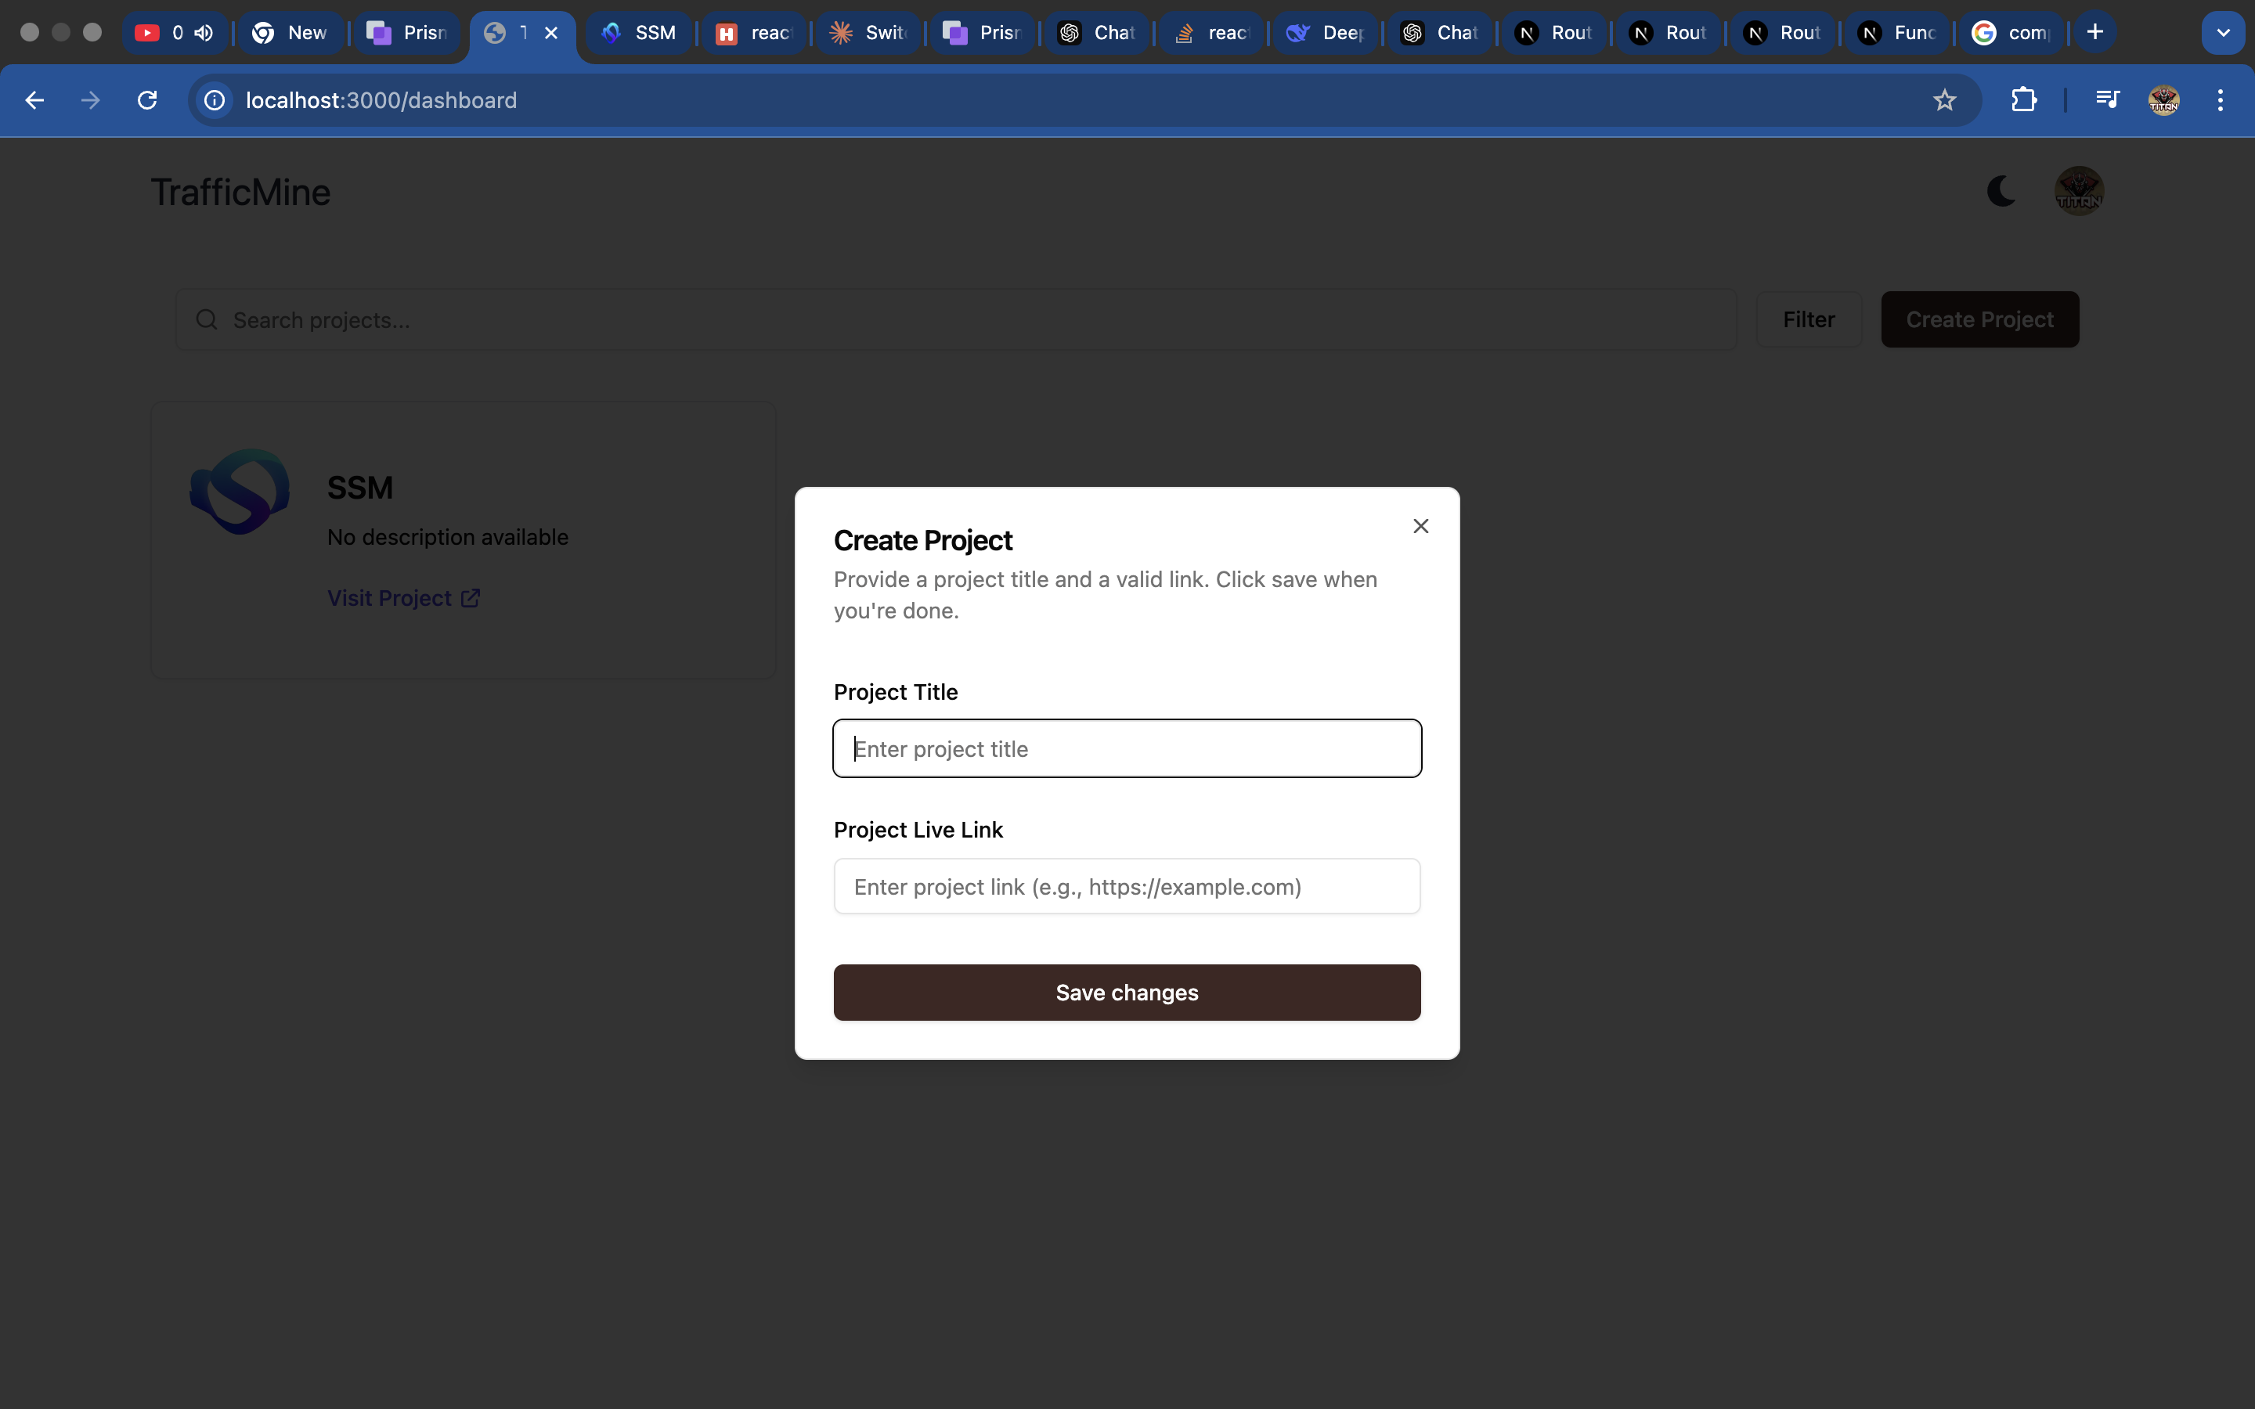Switch to the DeepSeek browser tab
Viewport: 2255px width, 1409px height.
tap(1325, 33)
